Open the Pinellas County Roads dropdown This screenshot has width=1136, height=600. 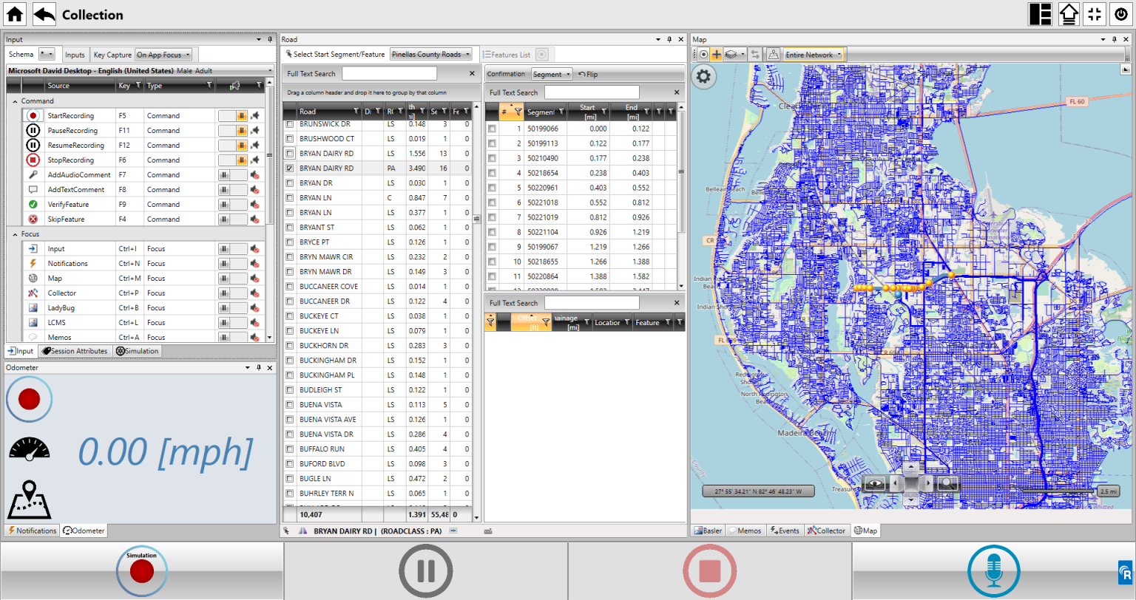coord(430,55)
